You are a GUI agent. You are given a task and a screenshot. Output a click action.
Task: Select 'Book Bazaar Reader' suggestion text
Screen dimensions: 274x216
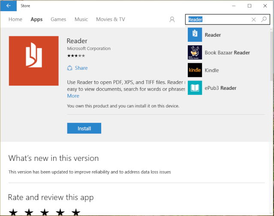[227, 53]
